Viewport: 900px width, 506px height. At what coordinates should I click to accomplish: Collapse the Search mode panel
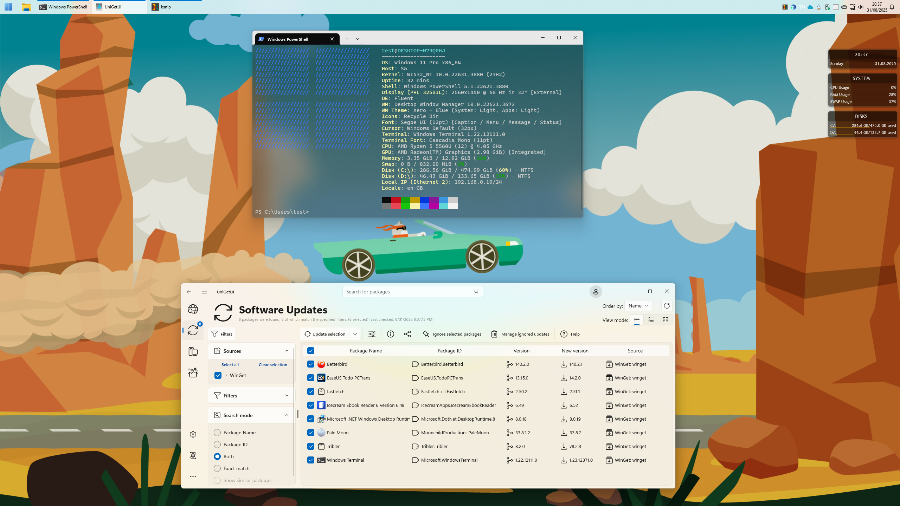287,415
